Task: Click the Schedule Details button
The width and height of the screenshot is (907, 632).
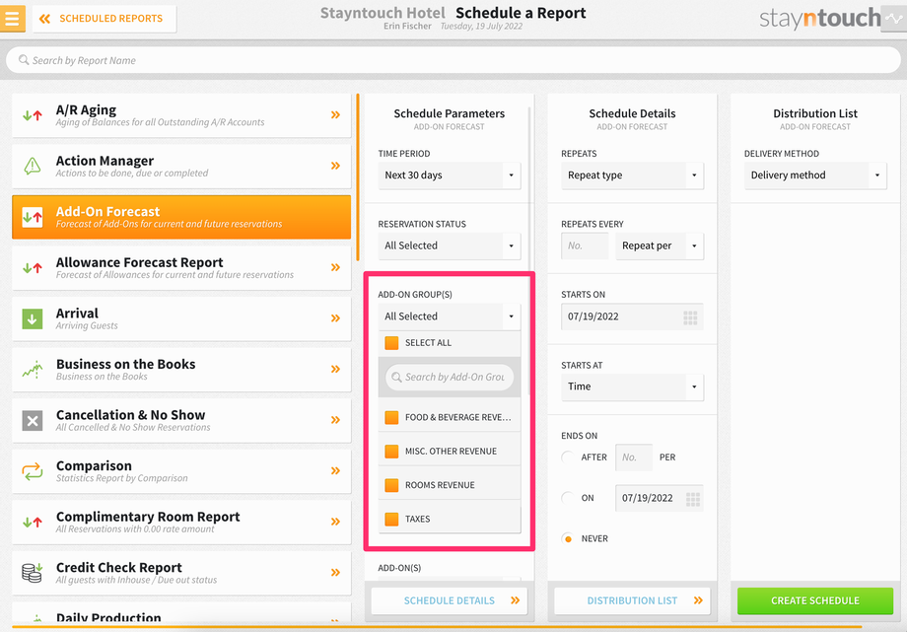Action: [449, 600]
